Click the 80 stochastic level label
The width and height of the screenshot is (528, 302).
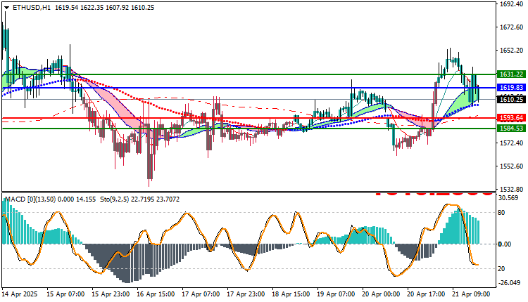501,212
